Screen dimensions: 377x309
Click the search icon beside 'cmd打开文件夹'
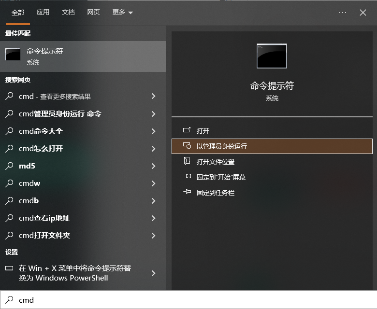pos(9,235)
